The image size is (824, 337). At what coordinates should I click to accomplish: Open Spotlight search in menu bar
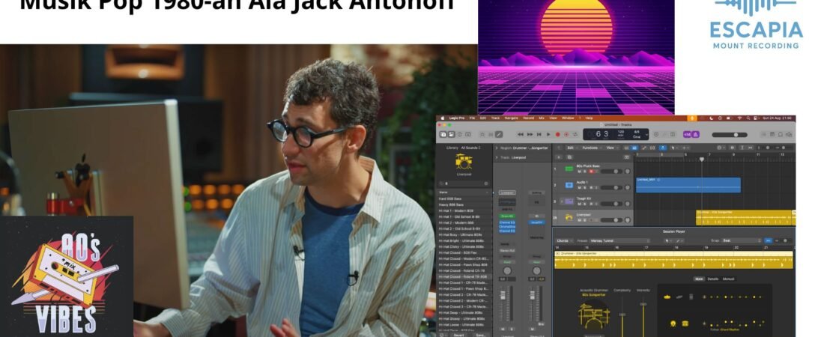click(748, 118)
